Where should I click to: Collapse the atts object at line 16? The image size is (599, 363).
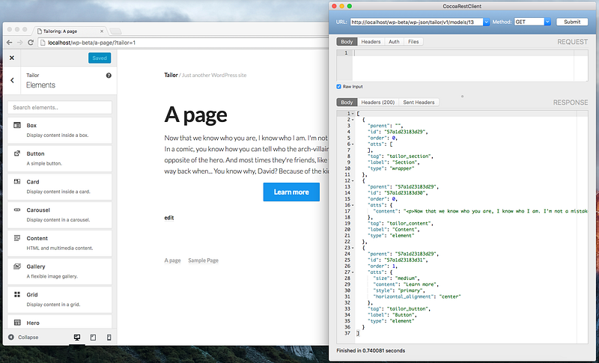point(353,205)
